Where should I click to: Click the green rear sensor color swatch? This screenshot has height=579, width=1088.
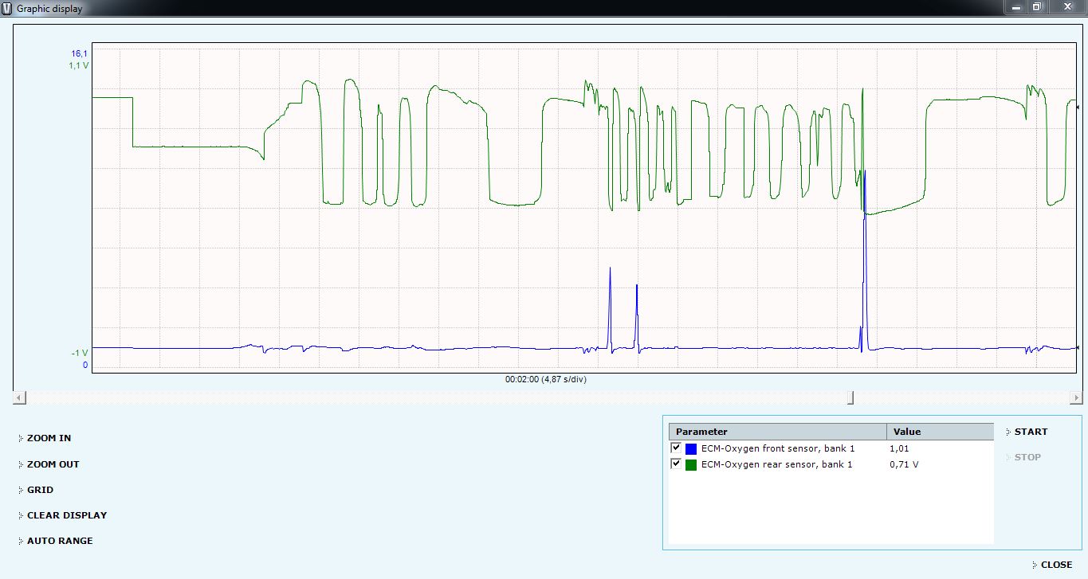[691, 465]
